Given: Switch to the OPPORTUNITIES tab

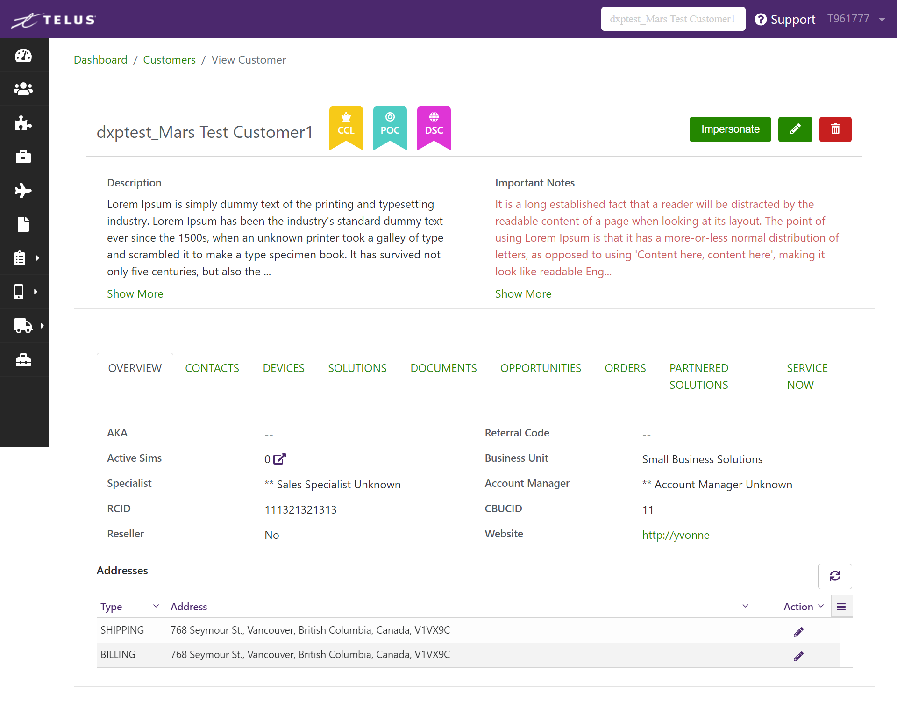Looking at the screenshot, I should (541, 368).
